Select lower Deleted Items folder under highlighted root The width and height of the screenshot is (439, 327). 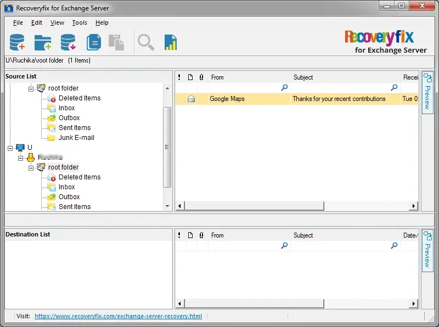[x=80, y=177]
